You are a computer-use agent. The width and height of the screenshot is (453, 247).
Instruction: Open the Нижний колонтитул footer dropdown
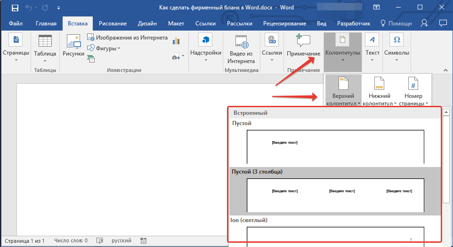point(379,92)
